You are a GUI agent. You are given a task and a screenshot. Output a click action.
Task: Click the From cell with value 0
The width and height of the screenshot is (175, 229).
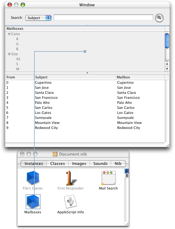[7, 83]
